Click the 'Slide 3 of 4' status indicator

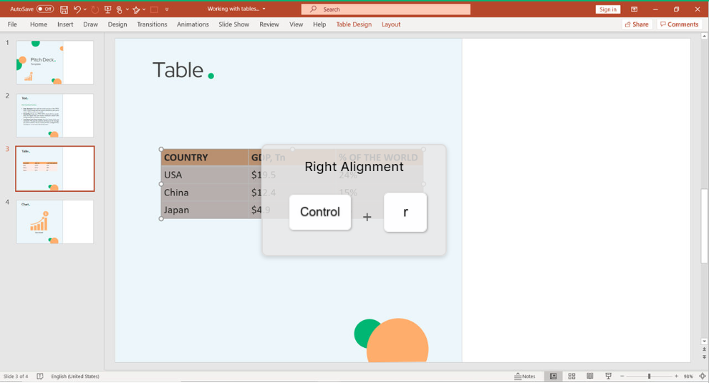pos(16,377)
